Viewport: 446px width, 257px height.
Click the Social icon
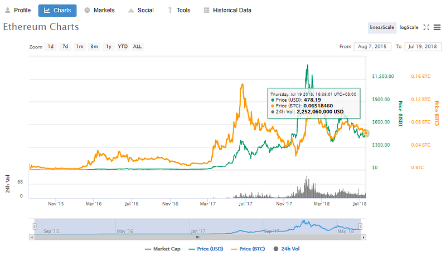click(131, 11)
